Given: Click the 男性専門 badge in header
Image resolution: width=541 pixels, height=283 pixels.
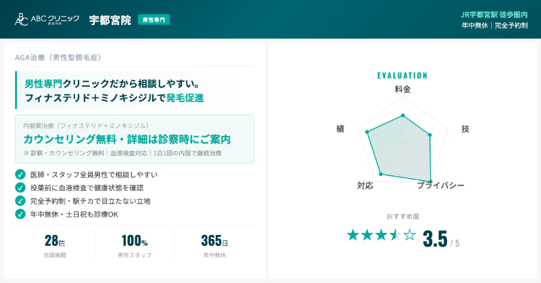Looking at the screenshot, I should pos(154,20).
